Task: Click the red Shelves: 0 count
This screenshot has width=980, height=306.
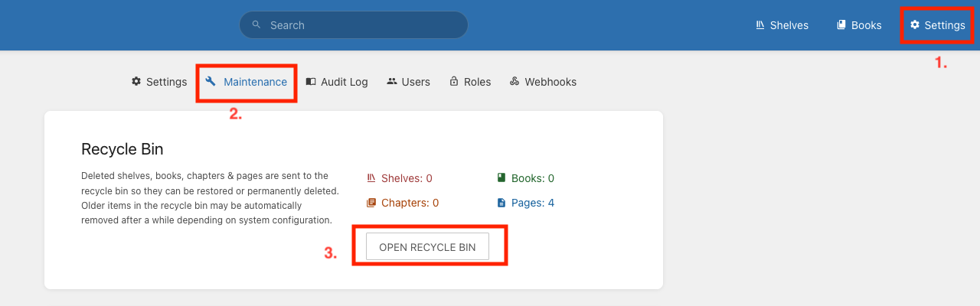Action: pos(407,178)
